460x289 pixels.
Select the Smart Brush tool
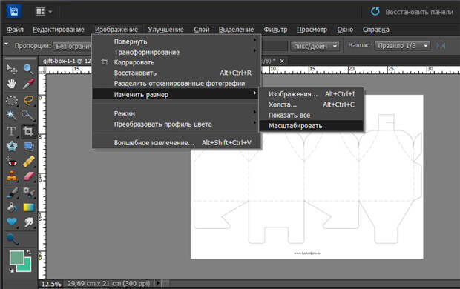tap(28, 193)
